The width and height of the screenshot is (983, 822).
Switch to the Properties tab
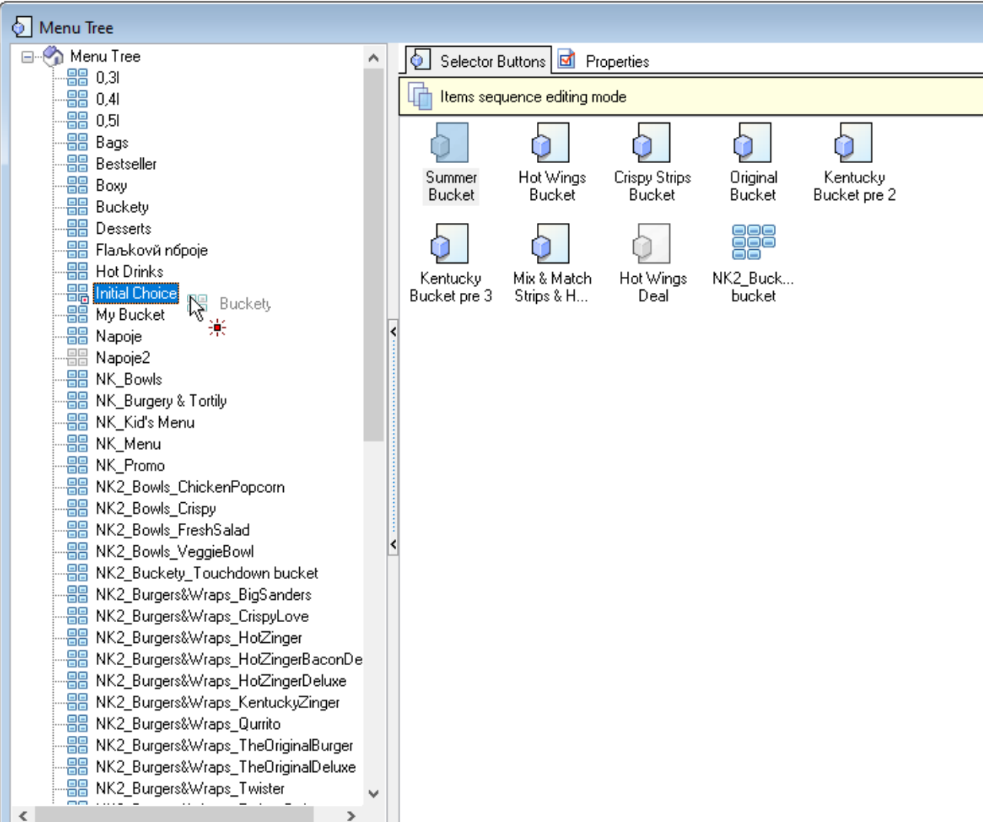[604, 61]
